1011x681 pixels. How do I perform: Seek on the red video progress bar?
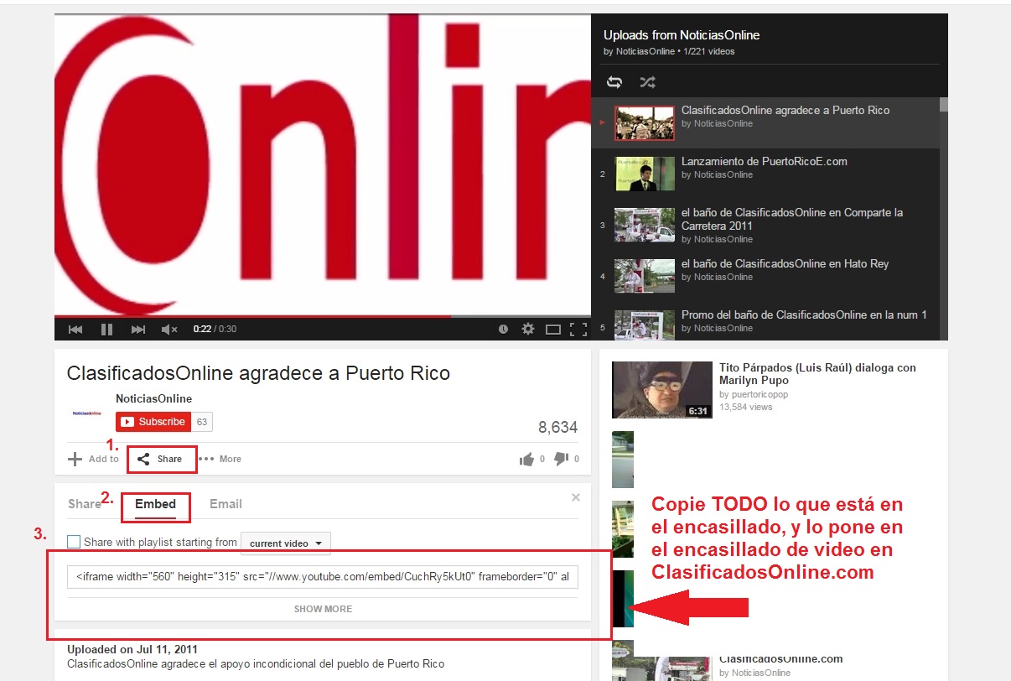coord(323,316)
